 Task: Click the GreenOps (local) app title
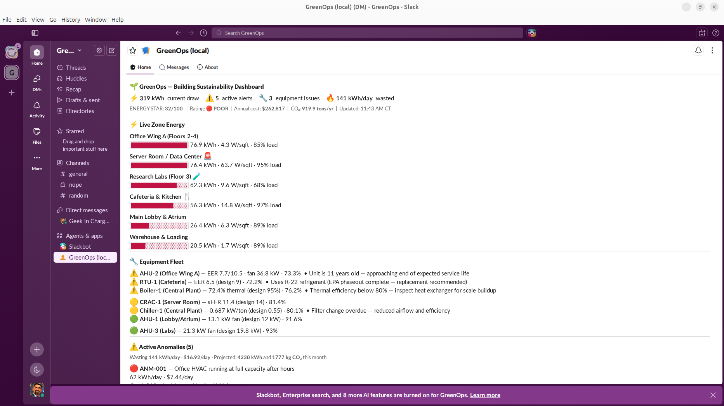click(x=182, y=51)
